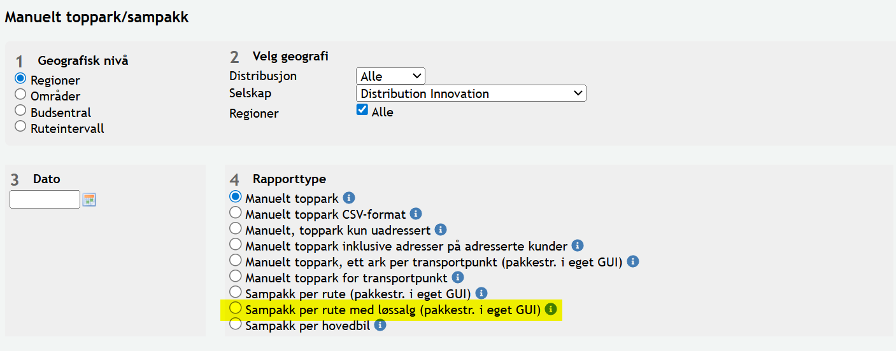Image resolution: width=896 pixels, height=351 pixels.
Task: Show info for toppark kun uadressert
Action: 440,230
